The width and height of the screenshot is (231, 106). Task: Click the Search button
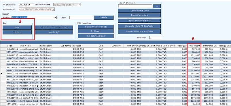(x=104, y=18)
